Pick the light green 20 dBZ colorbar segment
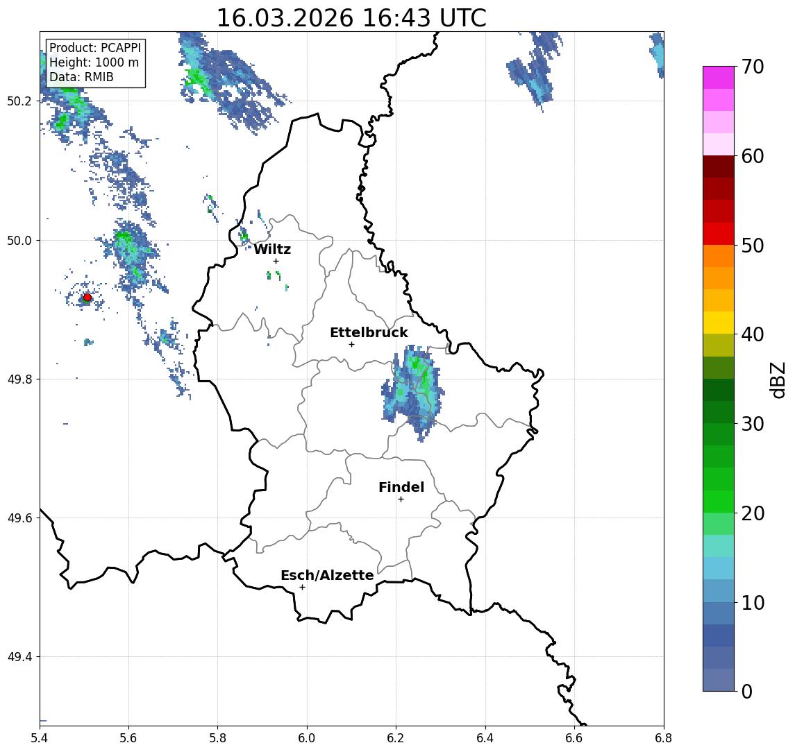The height and width of the screenshot is (752, 795). tap(719, 524)
